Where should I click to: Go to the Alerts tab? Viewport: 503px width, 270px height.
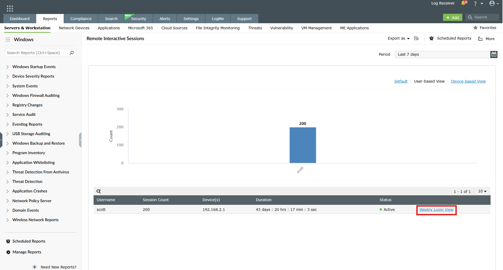[165, 19]
